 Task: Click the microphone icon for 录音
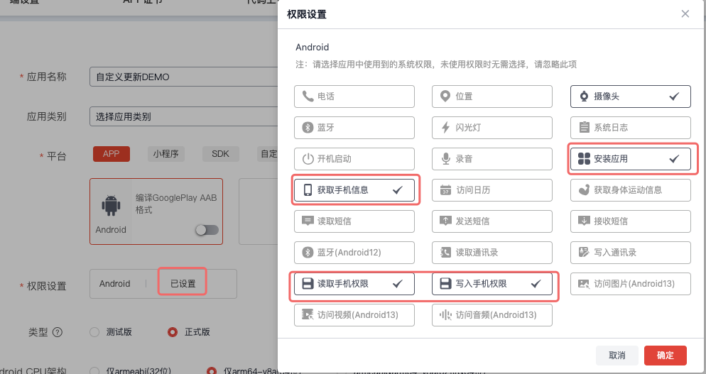tap(445, 159)
